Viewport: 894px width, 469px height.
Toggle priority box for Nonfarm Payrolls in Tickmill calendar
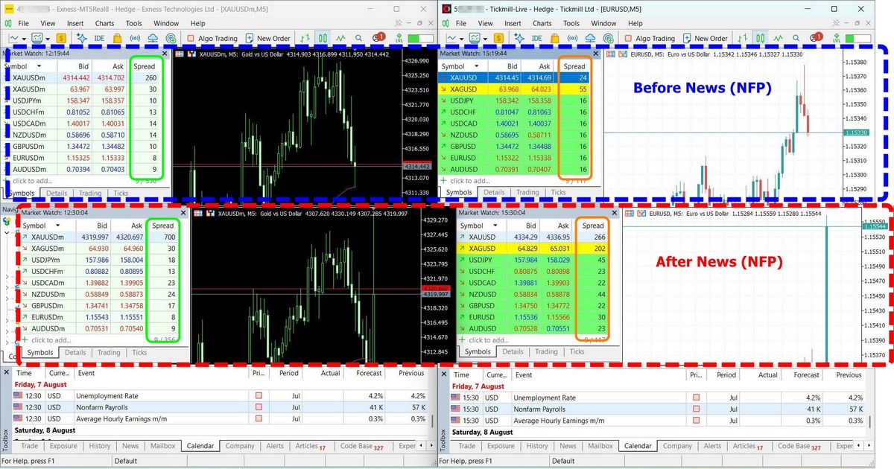(696, 409)
